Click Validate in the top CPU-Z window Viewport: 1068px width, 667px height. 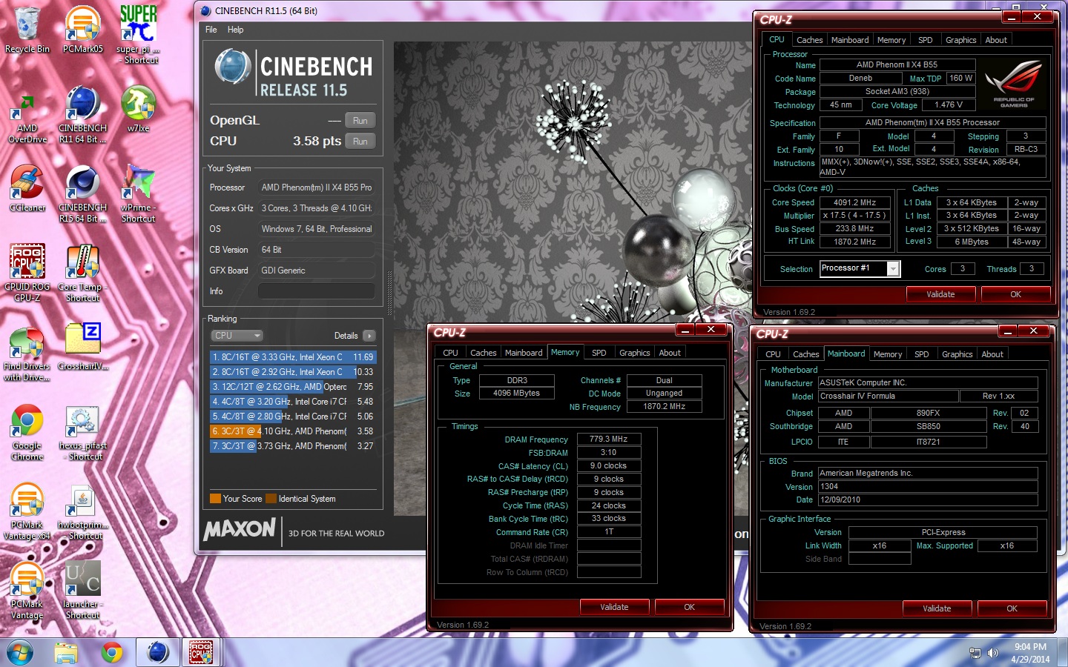click(x=940, y=294)
